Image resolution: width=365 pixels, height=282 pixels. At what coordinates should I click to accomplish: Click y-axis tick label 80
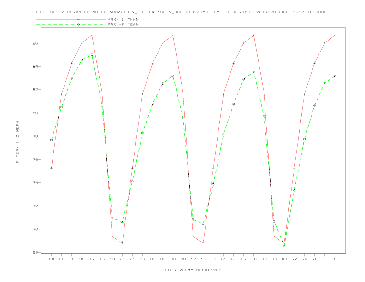[35, 113]
